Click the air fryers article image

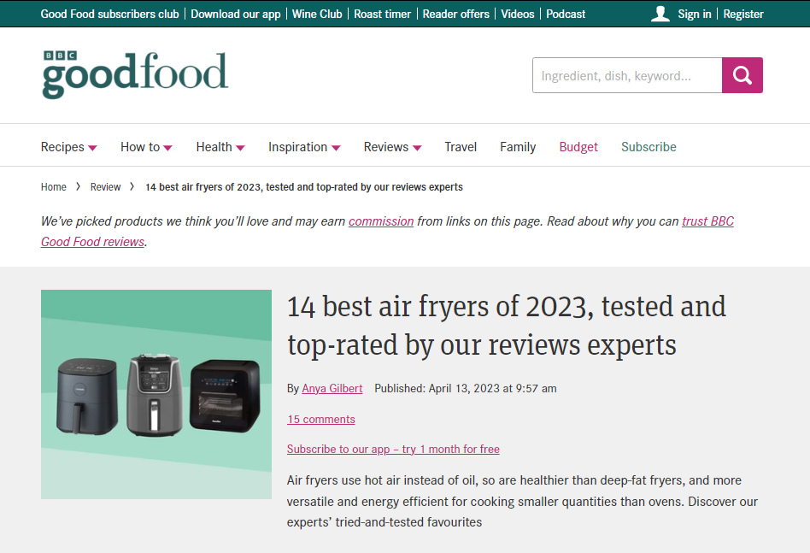pos(156,394)
